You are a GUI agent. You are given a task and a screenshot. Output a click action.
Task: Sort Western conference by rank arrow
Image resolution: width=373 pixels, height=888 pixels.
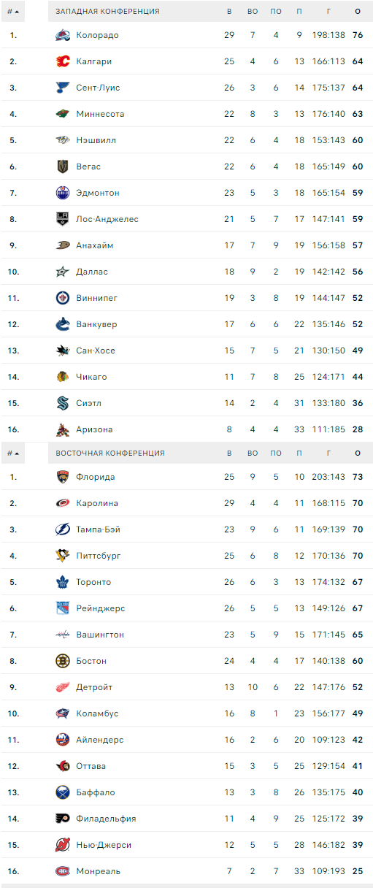click(x=17, y=12)
